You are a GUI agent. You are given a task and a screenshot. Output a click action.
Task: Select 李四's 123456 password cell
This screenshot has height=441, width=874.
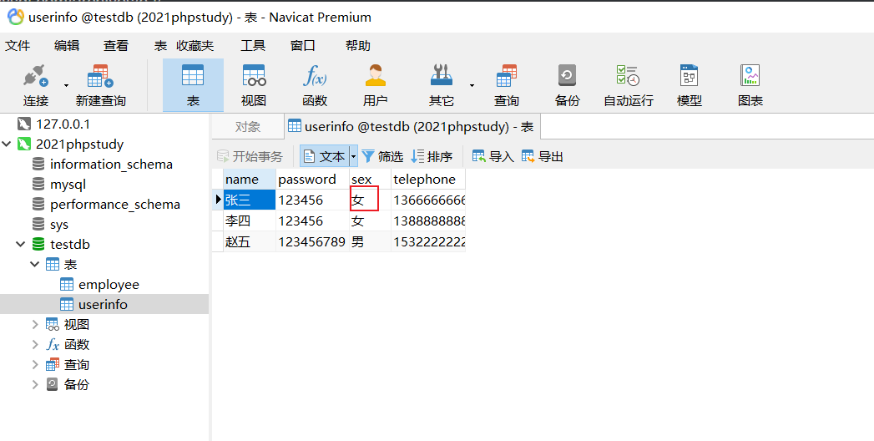pos(313,220)
